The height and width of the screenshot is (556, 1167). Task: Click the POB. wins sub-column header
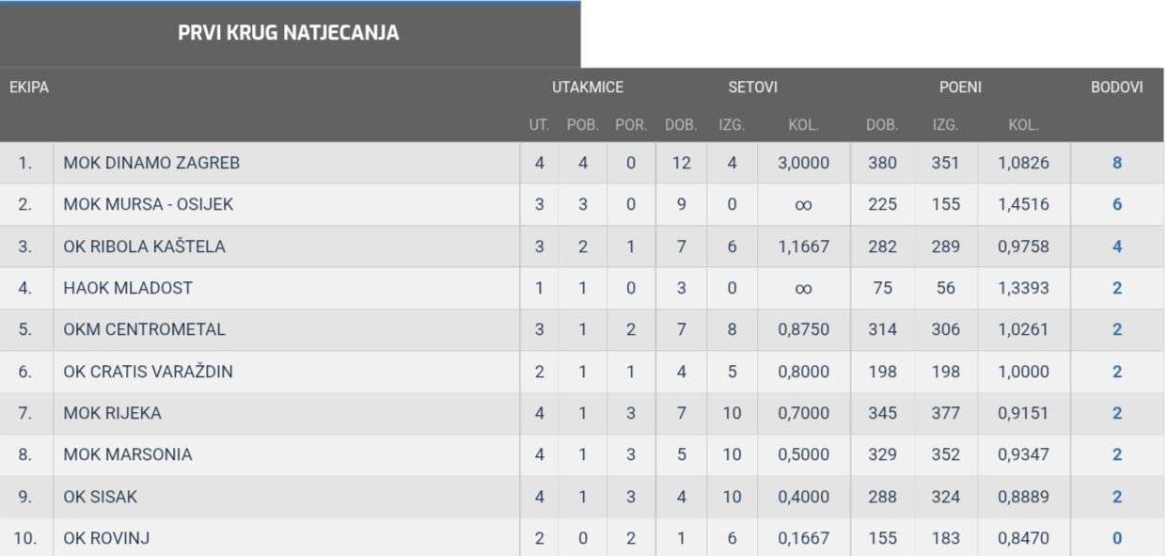coord(583,123)
